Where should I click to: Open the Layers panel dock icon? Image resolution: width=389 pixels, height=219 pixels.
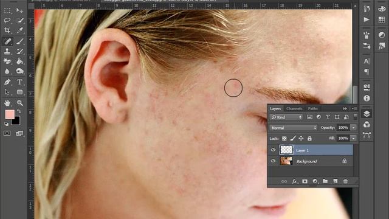[367, 114]
